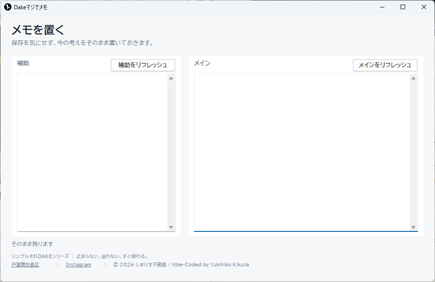Viewport: 435px width, 282px height.
Task: Minimize the Dakeマジでメモ window
Action: 382,7
